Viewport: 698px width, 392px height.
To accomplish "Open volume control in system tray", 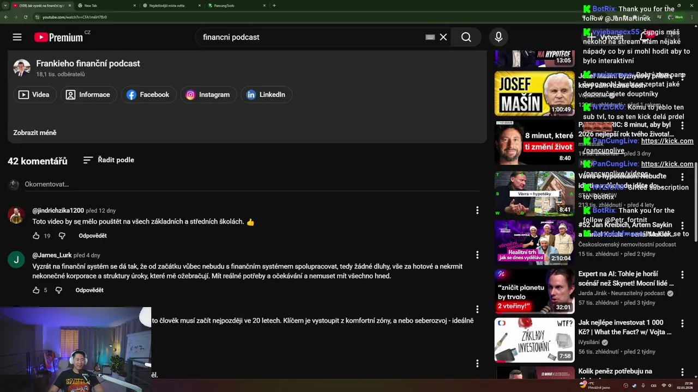I will [x=670, y=385].
